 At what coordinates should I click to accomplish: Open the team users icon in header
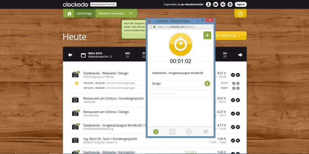coord(223,4)
